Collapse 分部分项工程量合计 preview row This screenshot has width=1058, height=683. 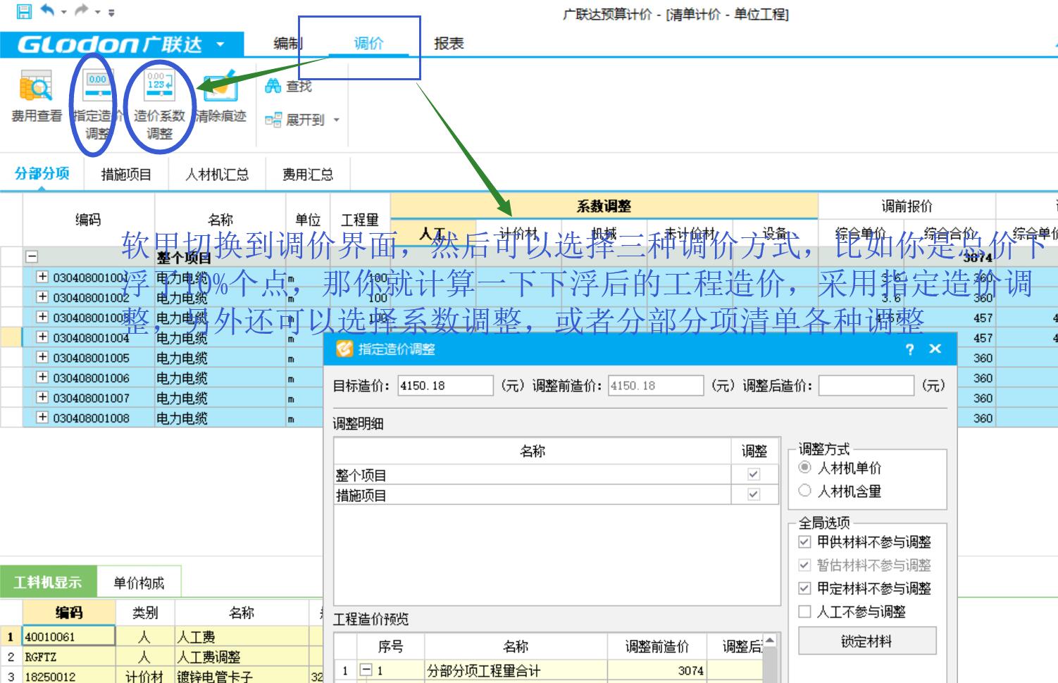(366, 670)
